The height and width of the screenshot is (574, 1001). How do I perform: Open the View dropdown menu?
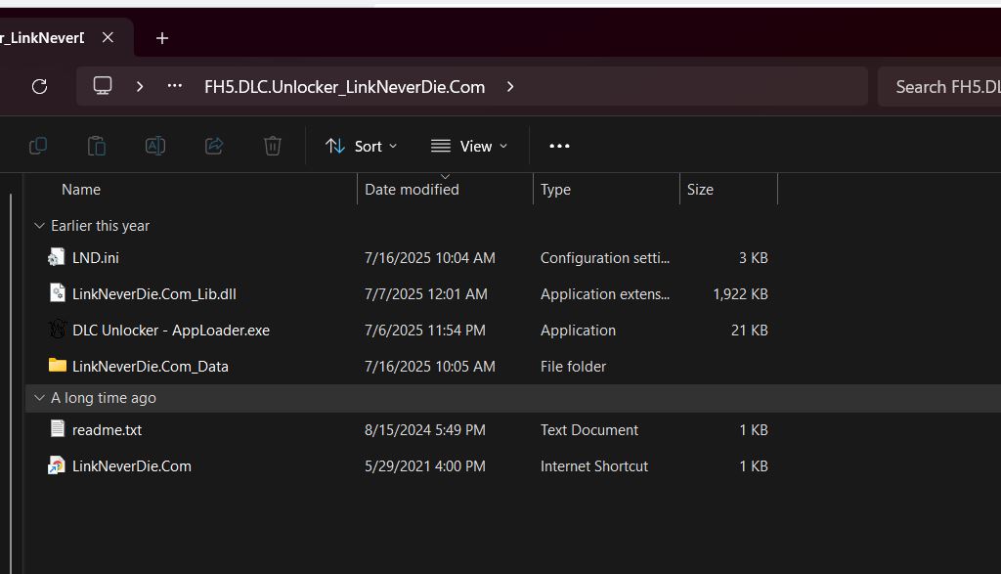(x=469, y=146)
